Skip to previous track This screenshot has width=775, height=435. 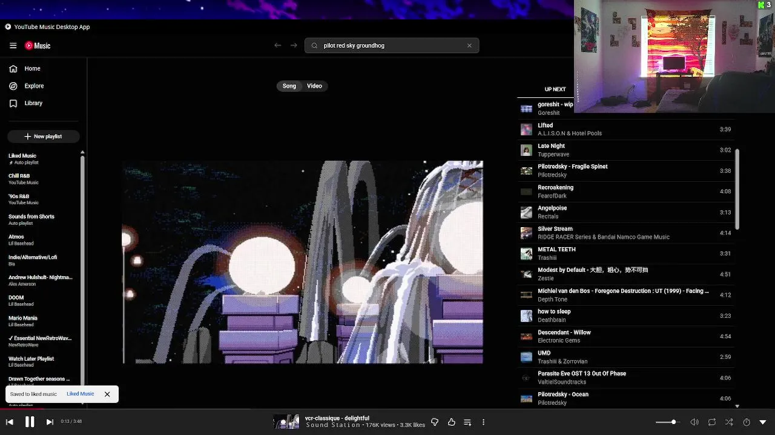pos(10,422)
